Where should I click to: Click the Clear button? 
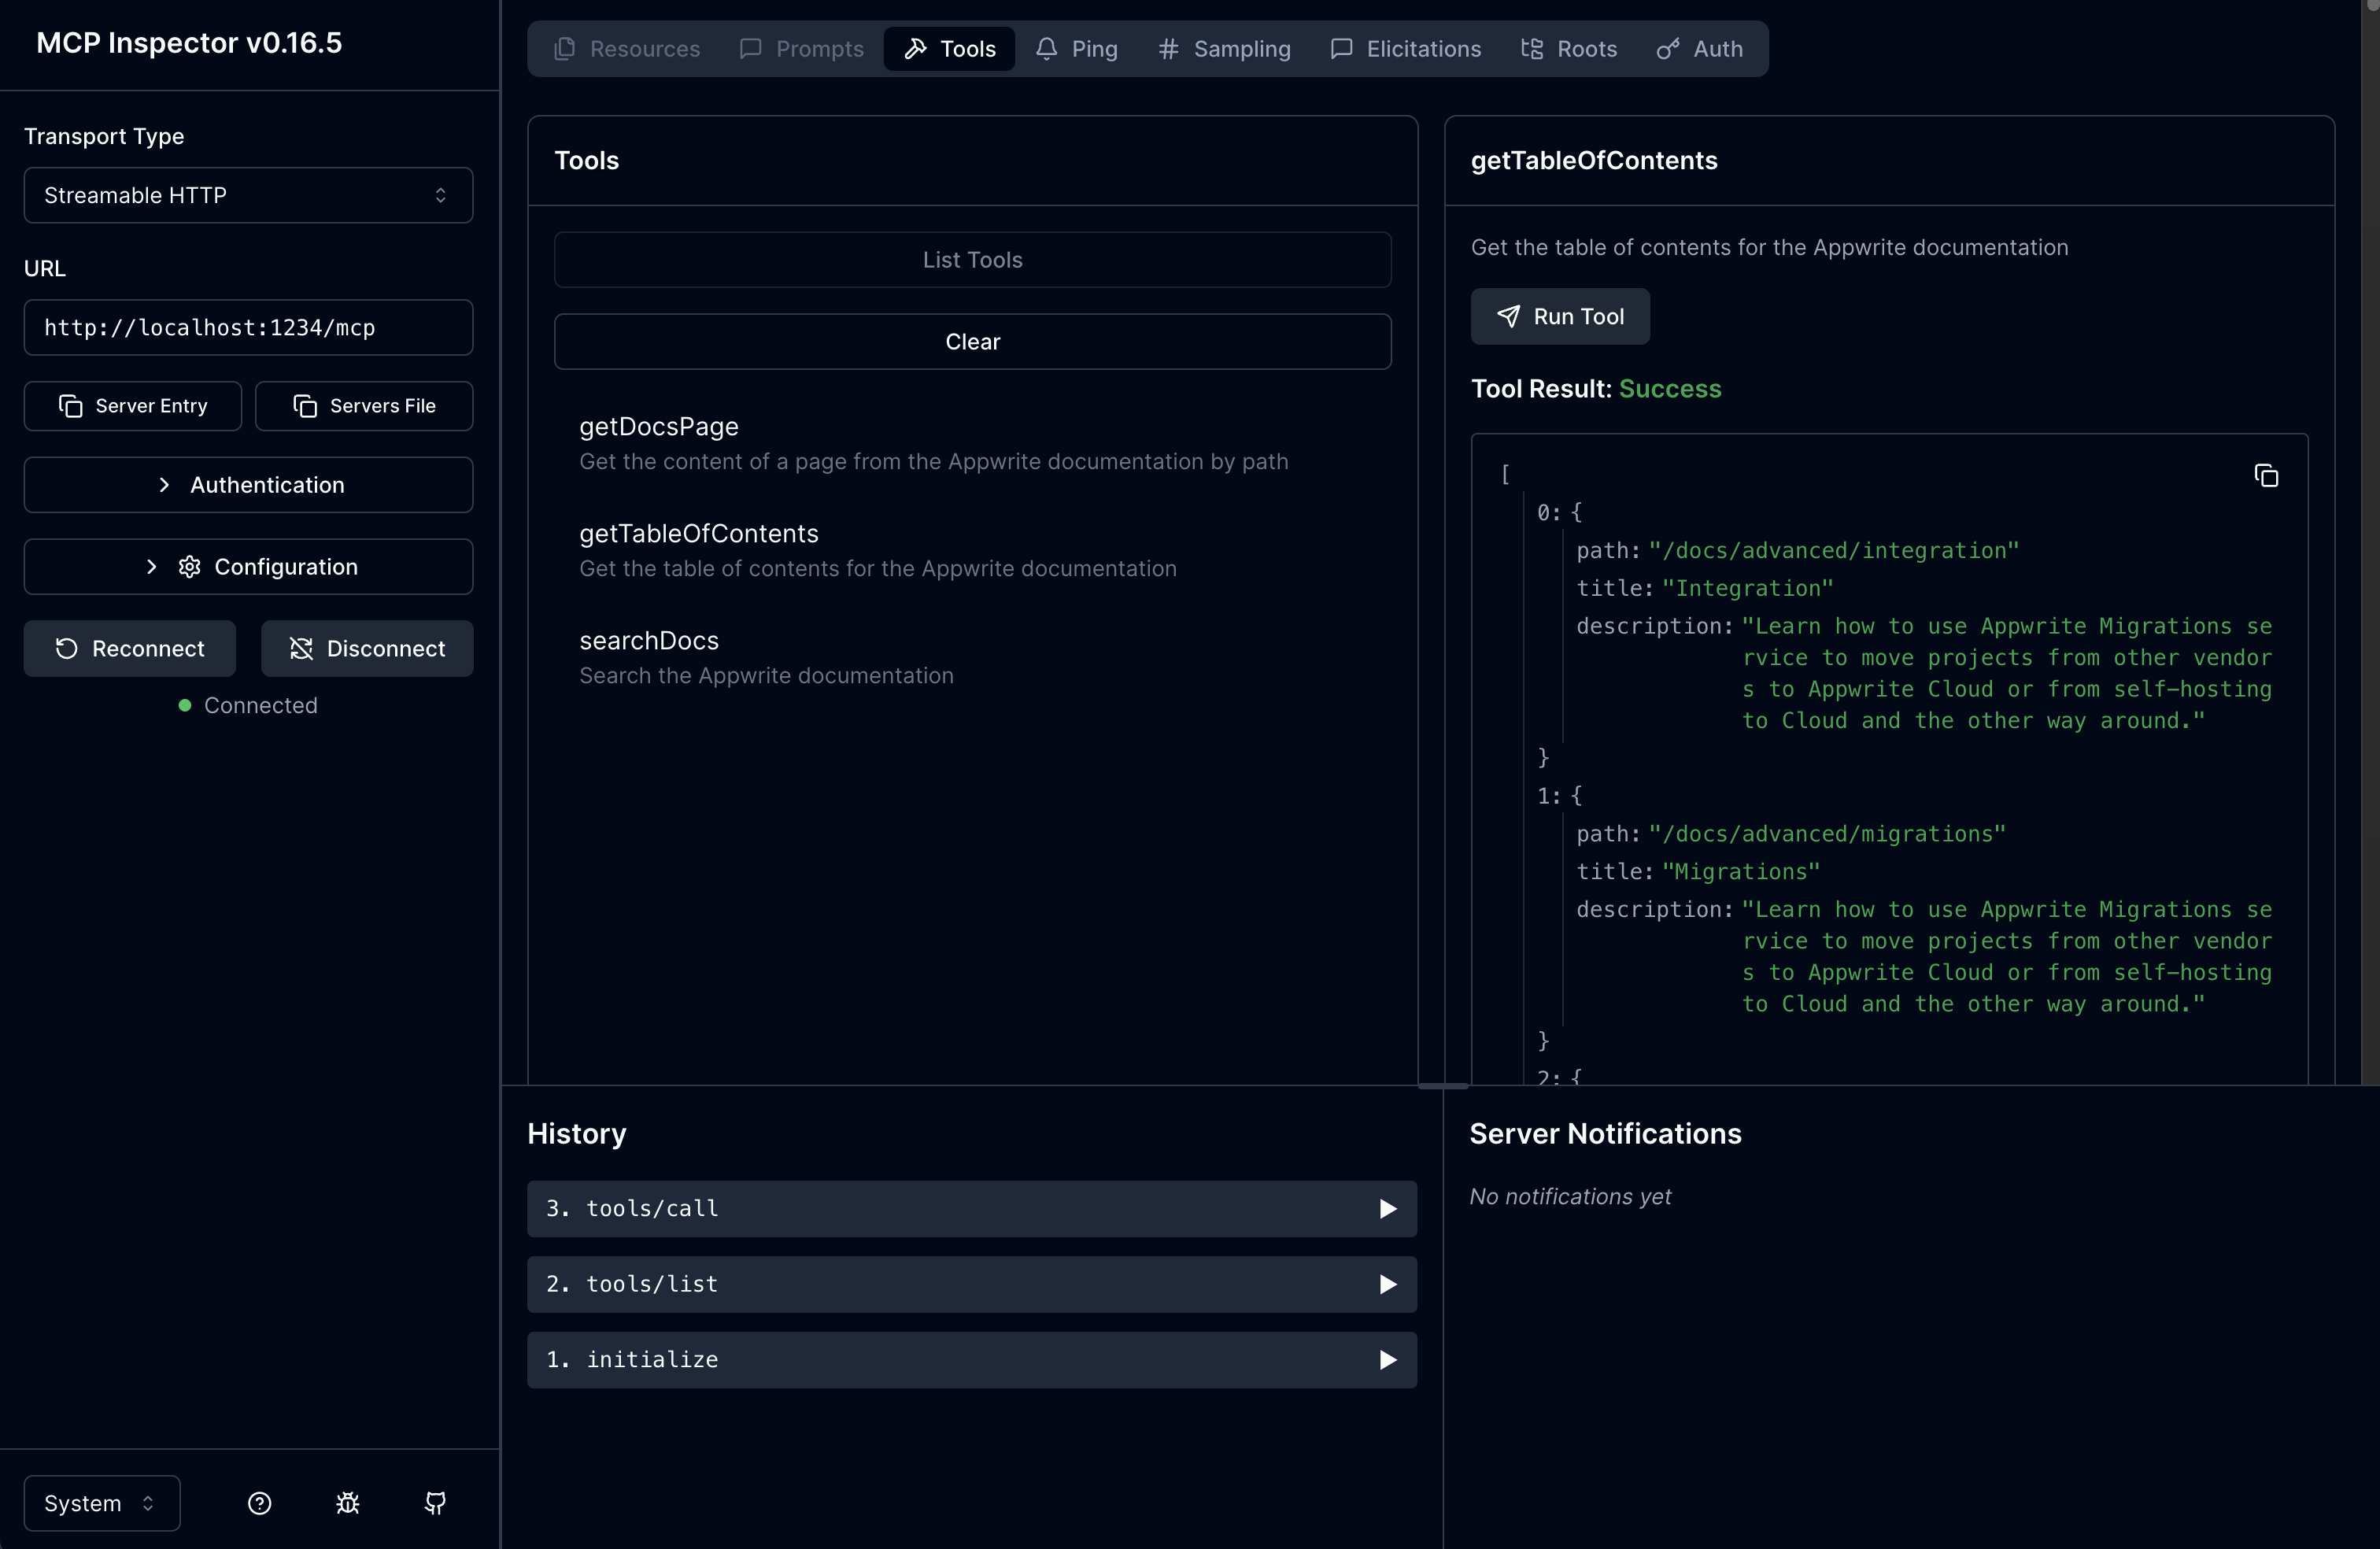(972, 342)
